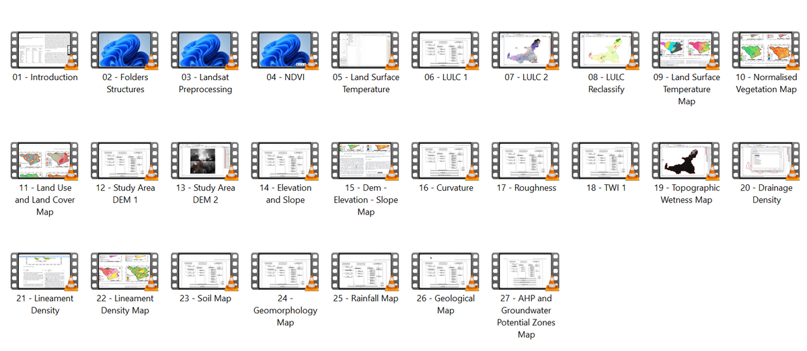
Task: Click the file name '06 - LULC 1'
Action: (446, 77)
